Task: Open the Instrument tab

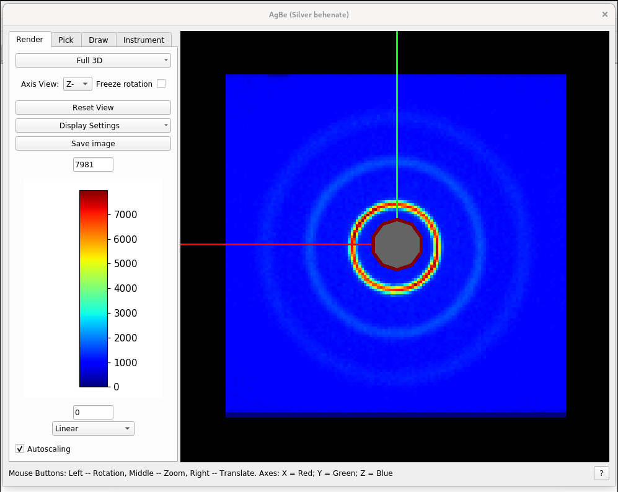Action: point(143,40)
